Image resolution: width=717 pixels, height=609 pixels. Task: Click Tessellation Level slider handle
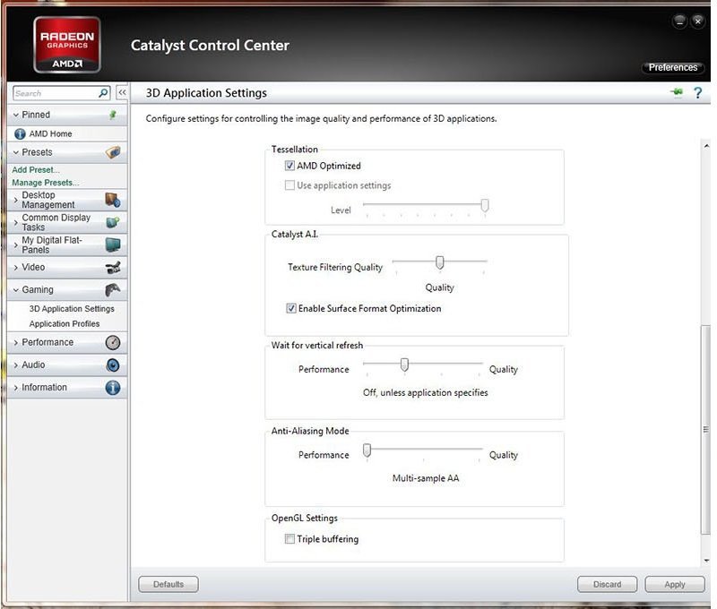click(x=485, y=206)
